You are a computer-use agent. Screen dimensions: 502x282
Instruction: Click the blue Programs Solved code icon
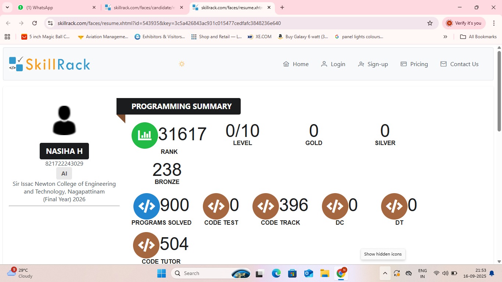tap(147, 206)
